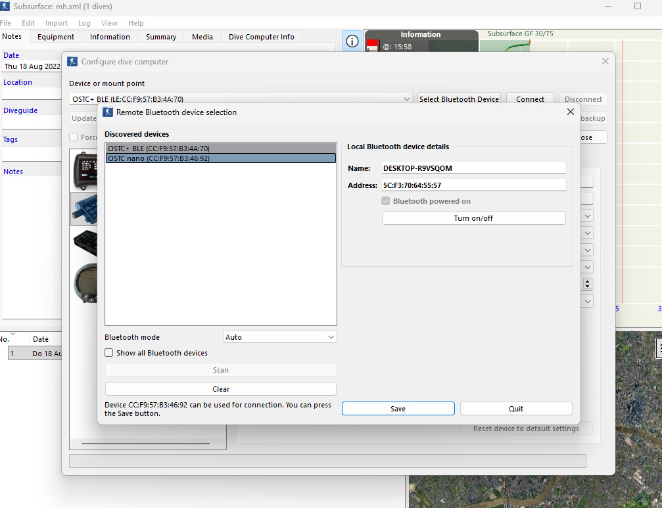This screenshot has height=508, width=662.
Task: Open the Edit menu
Action: [28, 23]
